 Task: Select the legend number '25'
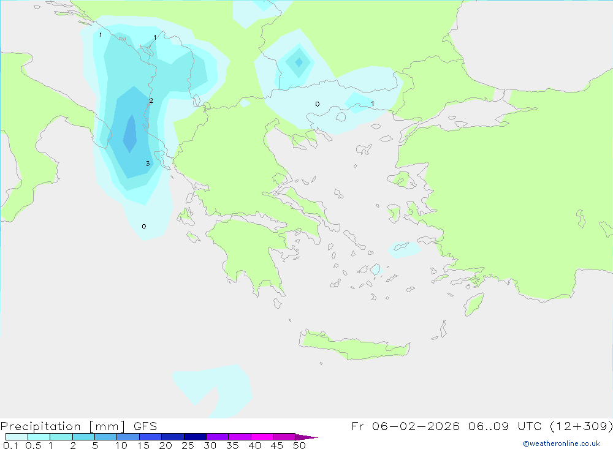pos(188,445)
